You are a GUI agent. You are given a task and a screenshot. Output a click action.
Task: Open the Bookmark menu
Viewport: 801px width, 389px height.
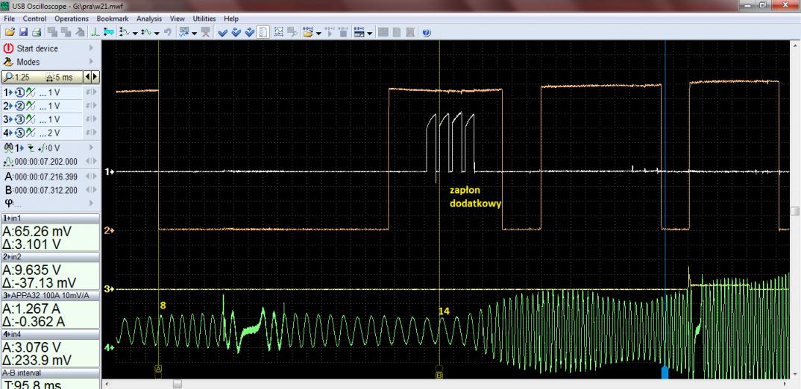click(x=114, y=18)
